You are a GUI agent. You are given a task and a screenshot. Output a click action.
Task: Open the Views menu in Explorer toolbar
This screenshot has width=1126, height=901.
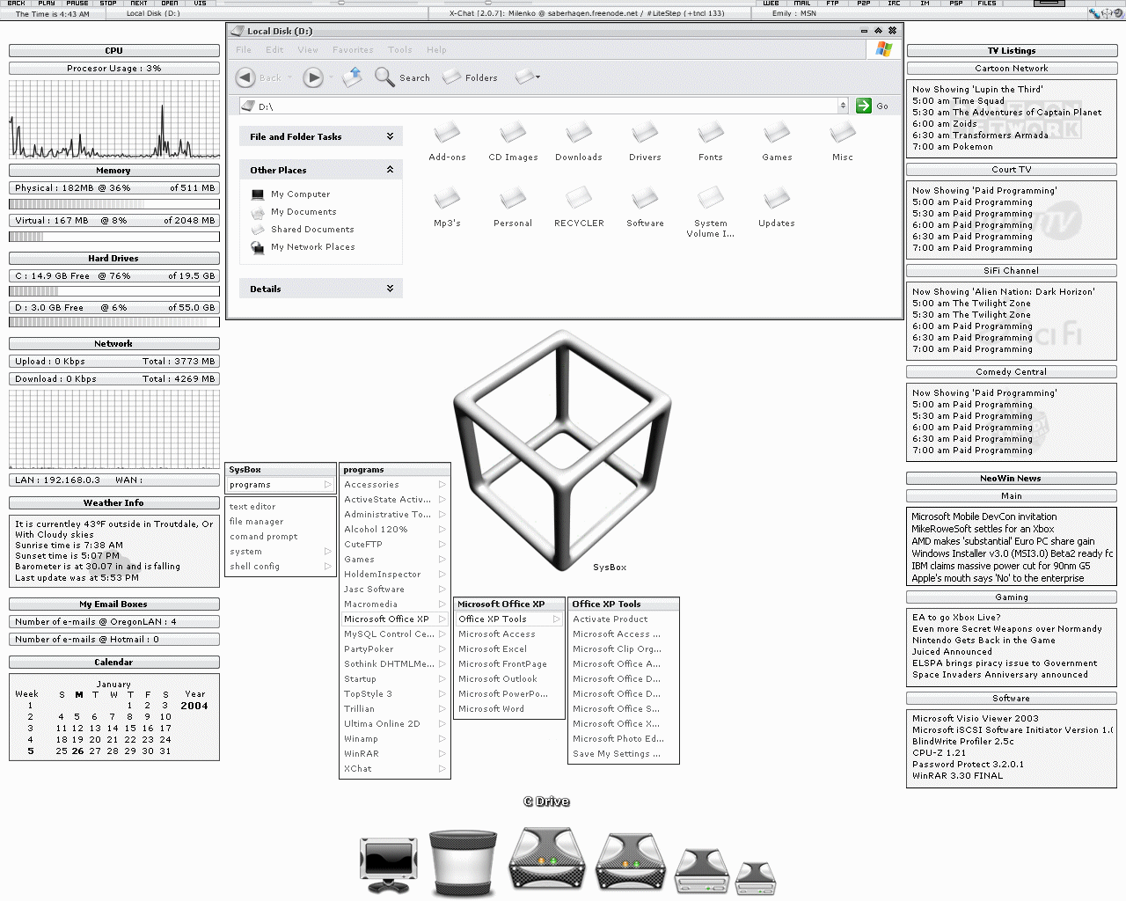pos(528,77)
